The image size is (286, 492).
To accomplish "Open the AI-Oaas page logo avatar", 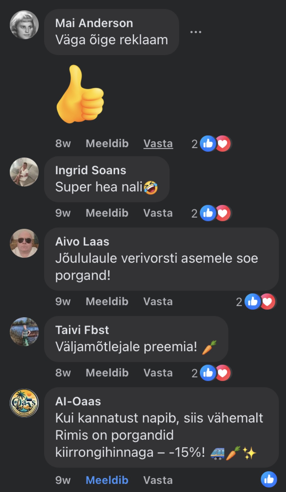I will coord(24,403).
